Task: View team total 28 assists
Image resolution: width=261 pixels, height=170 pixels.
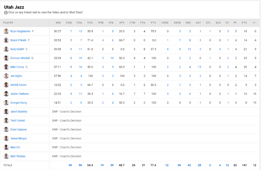Action: coord(200,165)
